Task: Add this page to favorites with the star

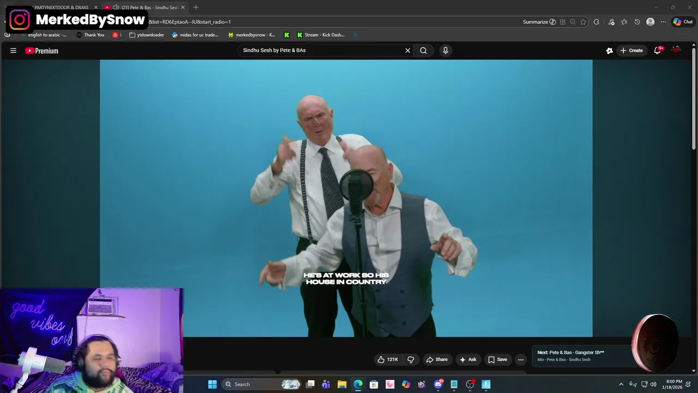Action: [x=583, y=22]
